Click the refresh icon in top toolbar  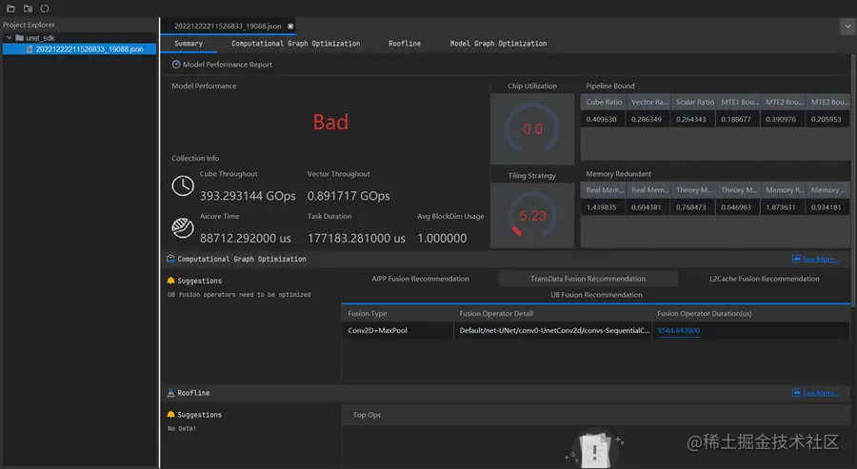click(x=45, y=9)
